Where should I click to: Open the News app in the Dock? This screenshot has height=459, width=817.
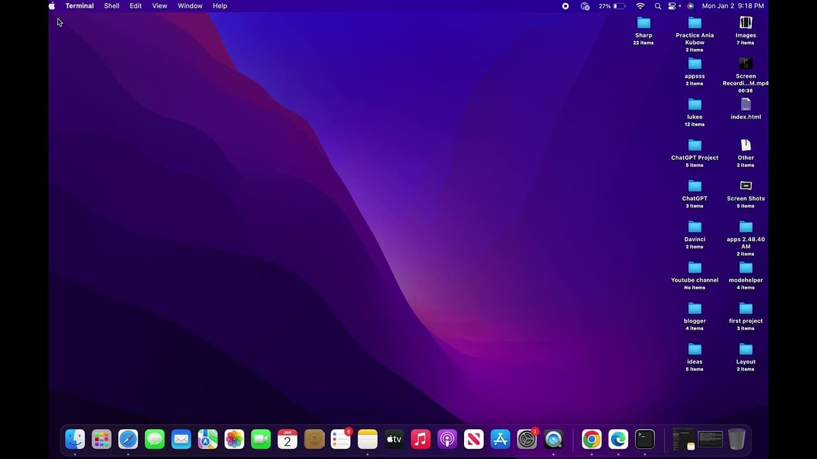[x=474, y=439]
